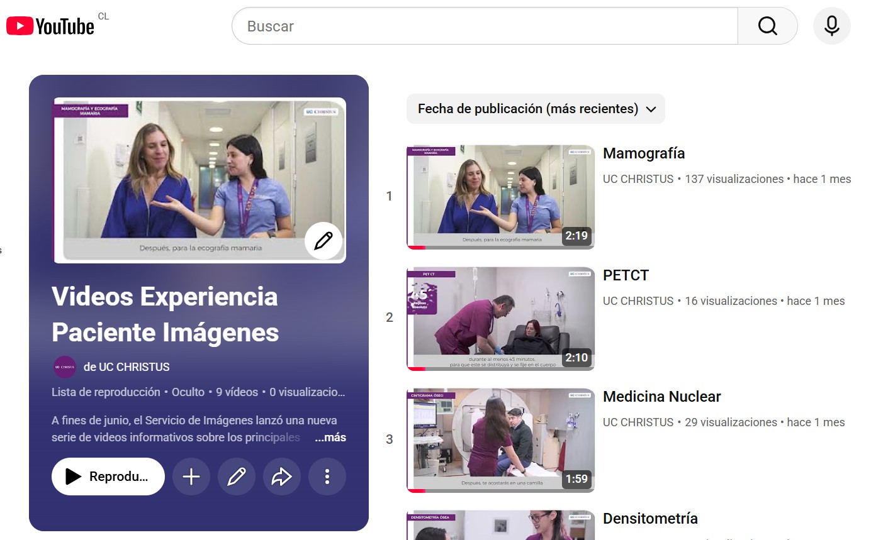The image size is (888, 540).
Task: Open the Medicina Nuclear video title
Action: (662, 397)
